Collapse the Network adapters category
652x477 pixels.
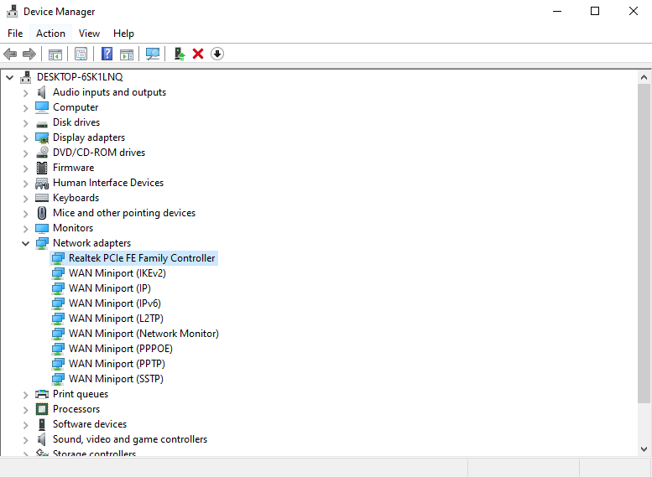(x=25, y=243)
